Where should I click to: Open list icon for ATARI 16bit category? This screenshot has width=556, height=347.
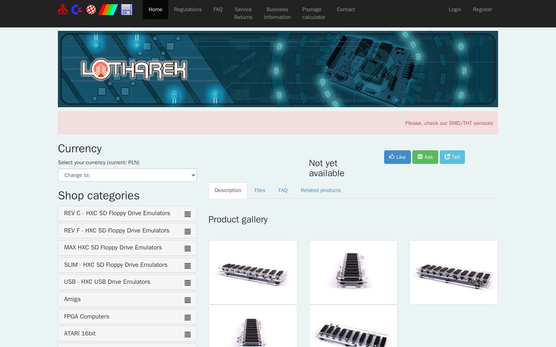[188, 334]
